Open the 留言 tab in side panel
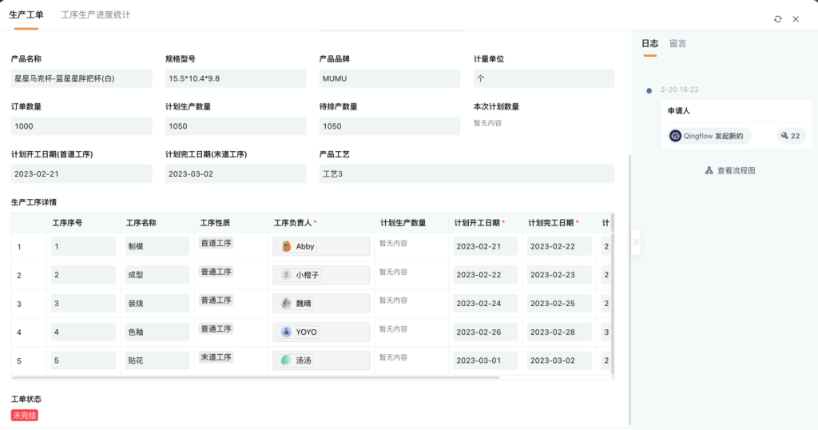818x430 pixels. point(677,44)
